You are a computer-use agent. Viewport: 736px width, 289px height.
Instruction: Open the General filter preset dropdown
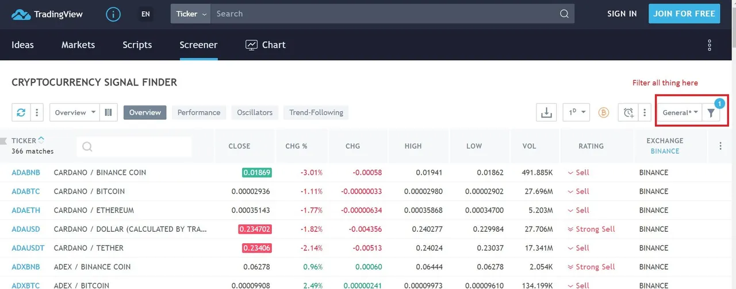tap(680, 112)
